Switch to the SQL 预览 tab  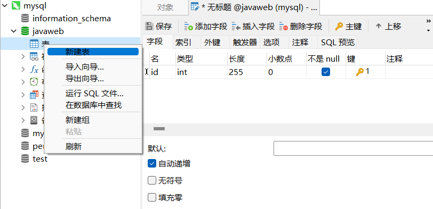click(x=337, y=43)
